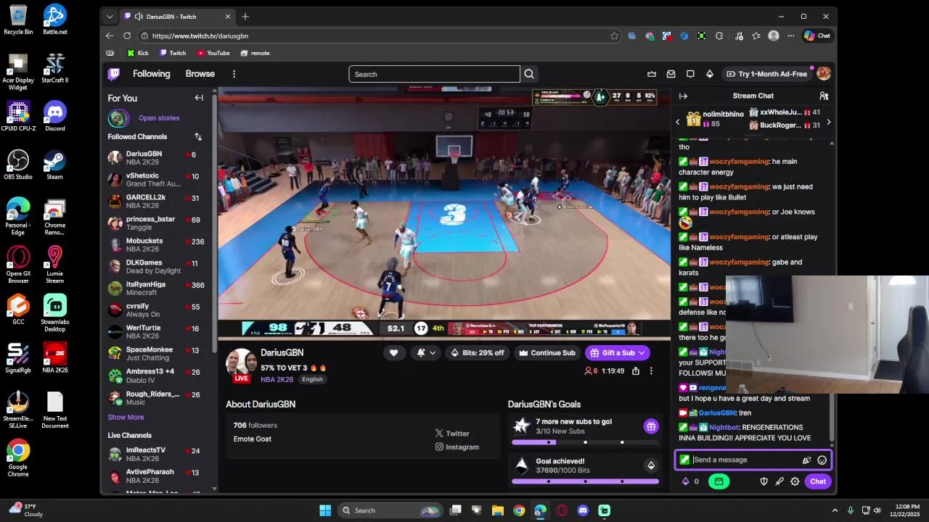This screenshot has width=929, height=522.
Task: Open chat settings gear icon
Action: pos(795,481)
